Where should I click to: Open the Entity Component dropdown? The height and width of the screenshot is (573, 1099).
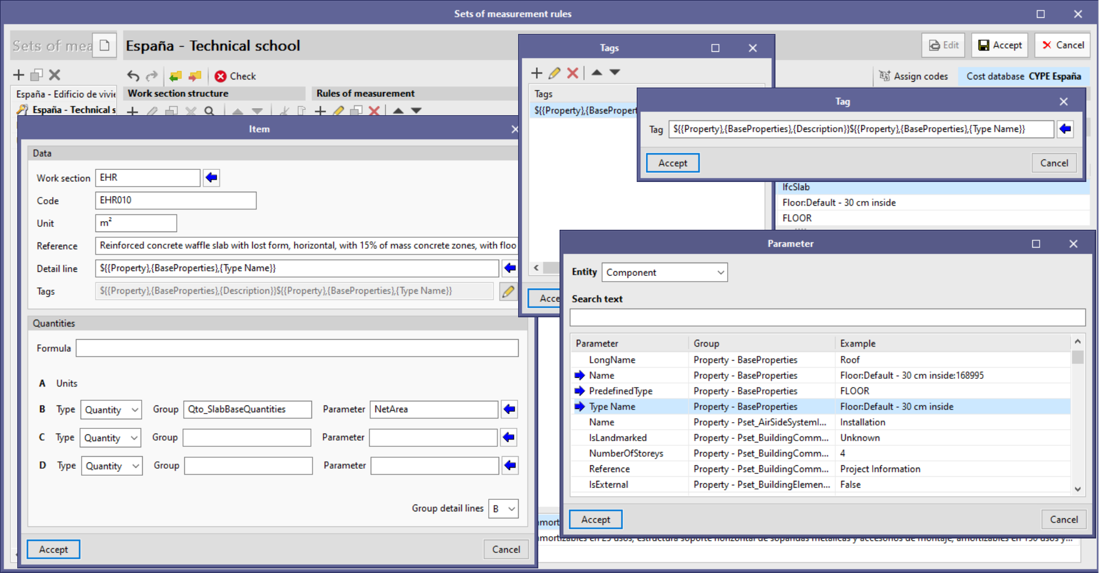[x=664, y=272]
